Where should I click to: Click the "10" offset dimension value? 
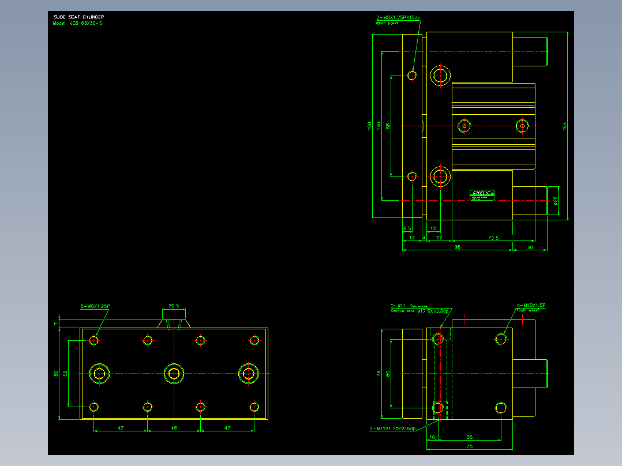tap(432, 437)
